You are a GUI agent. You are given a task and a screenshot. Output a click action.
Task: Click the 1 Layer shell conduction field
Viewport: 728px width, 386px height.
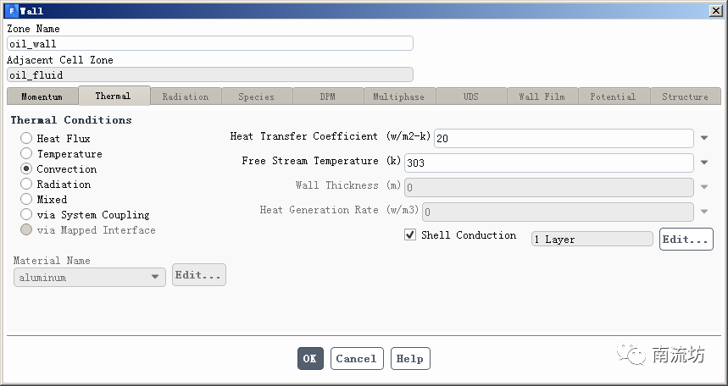click(592, 239)
